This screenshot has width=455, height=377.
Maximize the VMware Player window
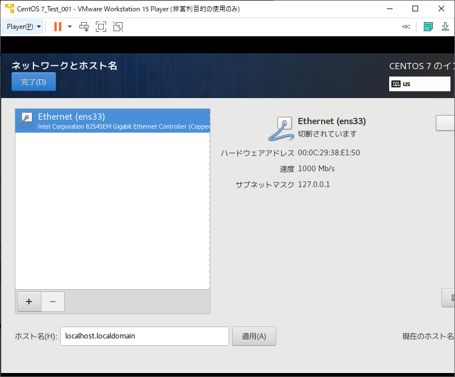click(x=415, y=9)
